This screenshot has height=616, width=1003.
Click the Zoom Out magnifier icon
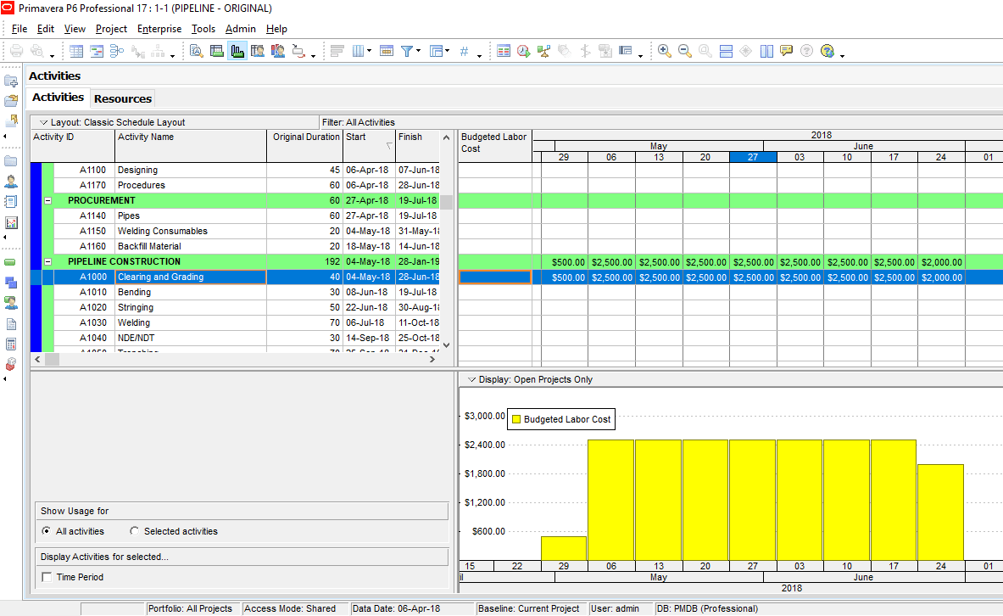click(x=684, y=51)
